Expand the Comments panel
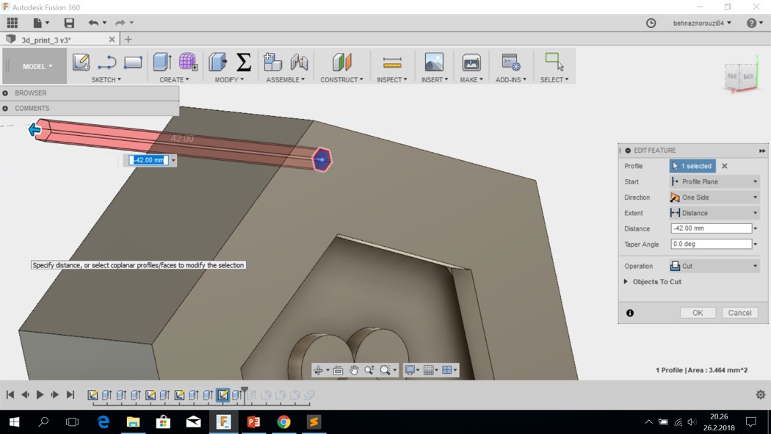 click(5, 108)
